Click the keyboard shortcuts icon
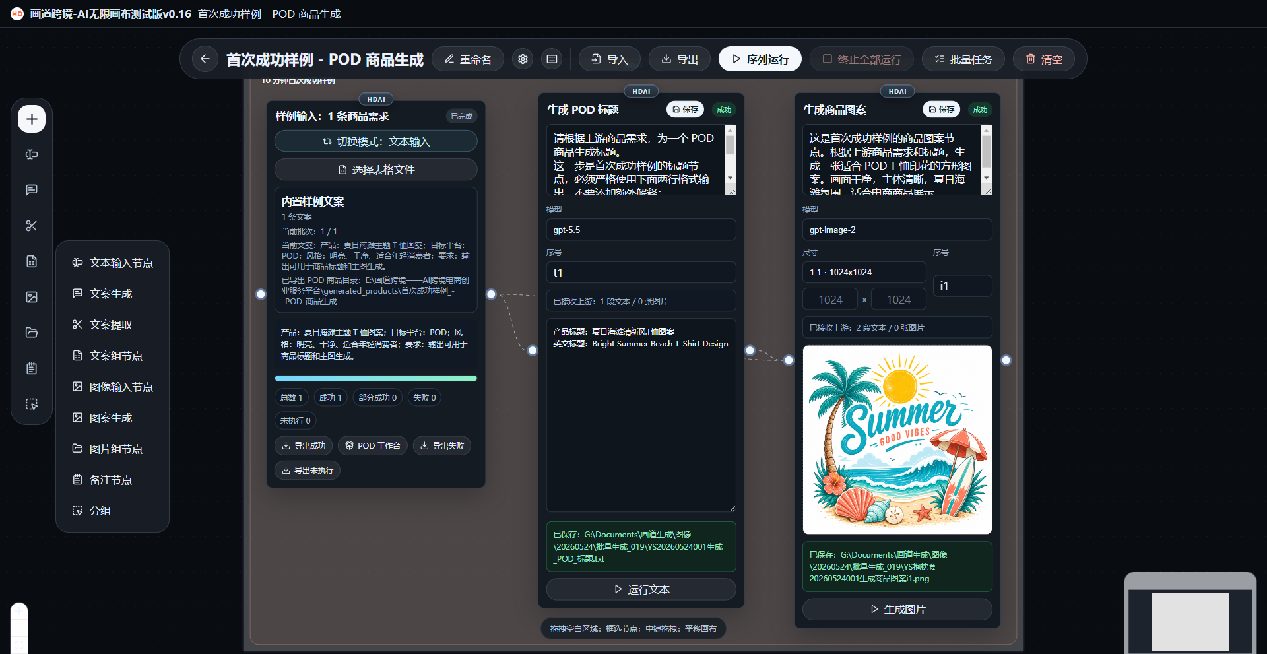The width and height of the screenshot is (1267, 654). pyautogui.click(x=552, y=59)
